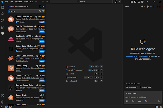Toggle the primary side bar
The width and height of the screenshot is (163, 108).
point(135,2)
